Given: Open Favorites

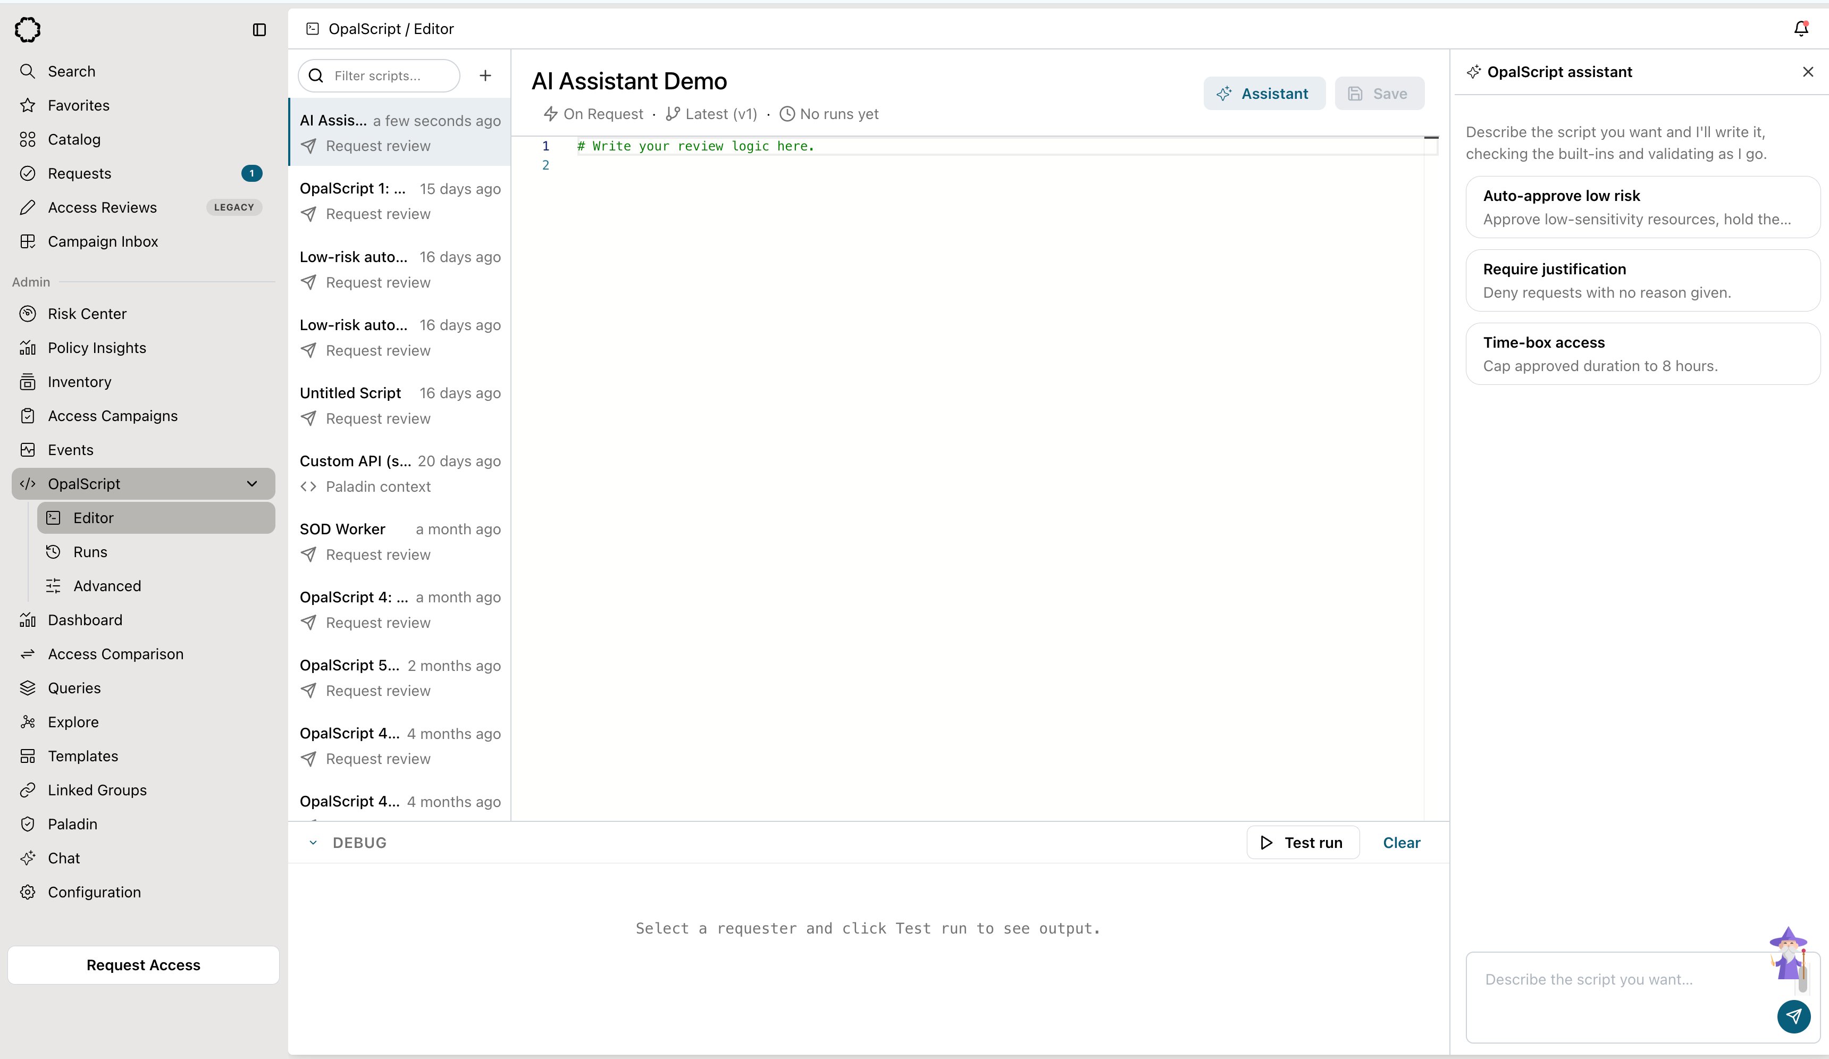Looking at the screenshot, I should click(x=144, y=105).
